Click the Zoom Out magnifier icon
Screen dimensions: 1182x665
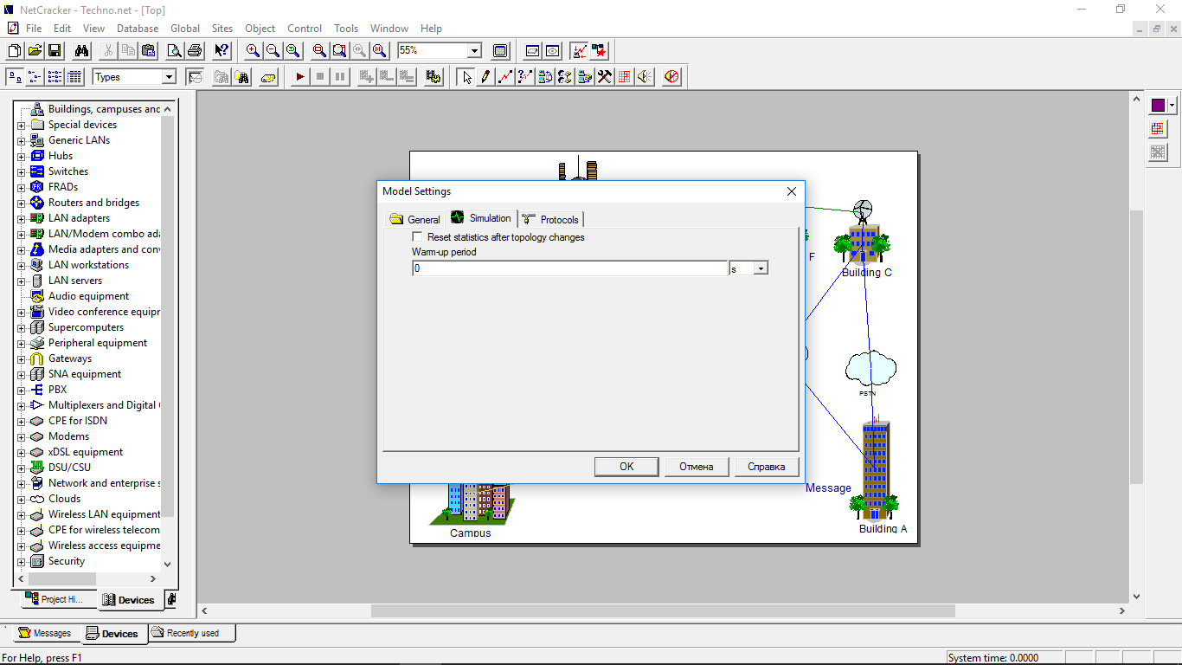pyautogui.click(x=273, y=51)
